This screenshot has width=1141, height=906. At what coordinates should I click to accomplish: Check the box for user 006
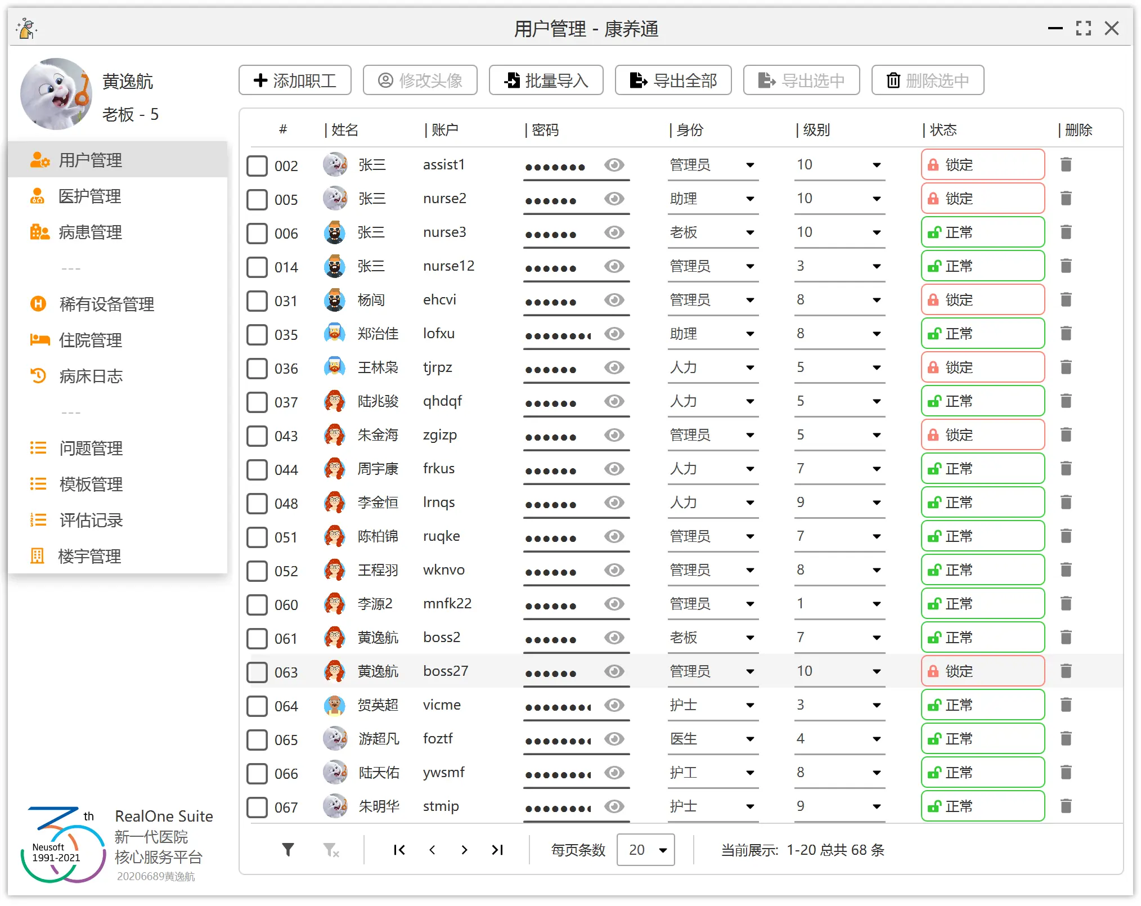(257, 233)
